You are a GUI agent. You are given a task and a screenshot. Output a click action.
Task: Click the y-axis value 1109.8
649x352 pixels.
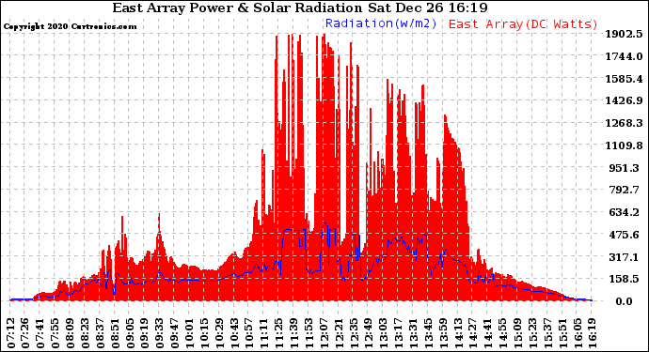click(625, 145)
